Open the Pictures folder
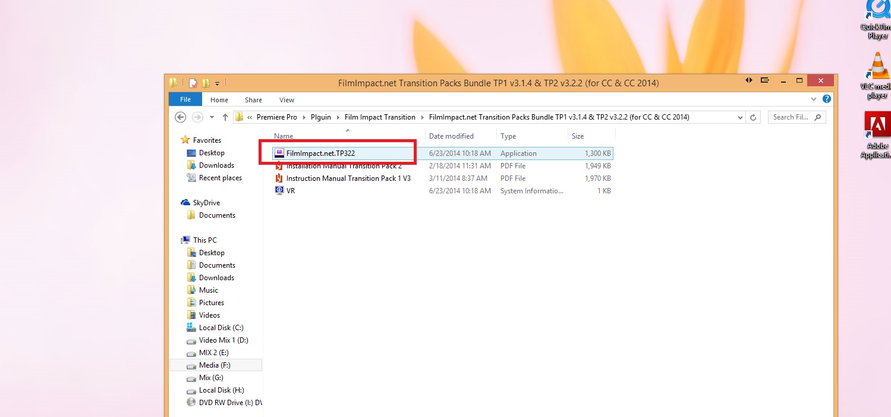Viewport: 891px width, 417px height. click(212, 303)
